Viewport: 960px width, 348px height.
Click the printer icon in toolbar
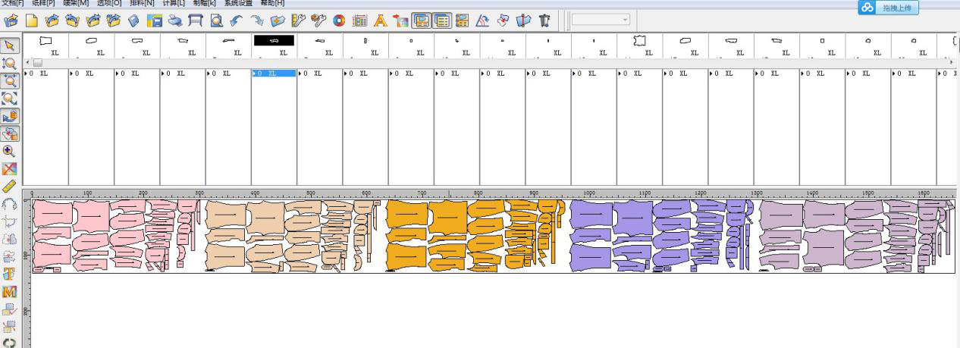(x=174, y=21)
